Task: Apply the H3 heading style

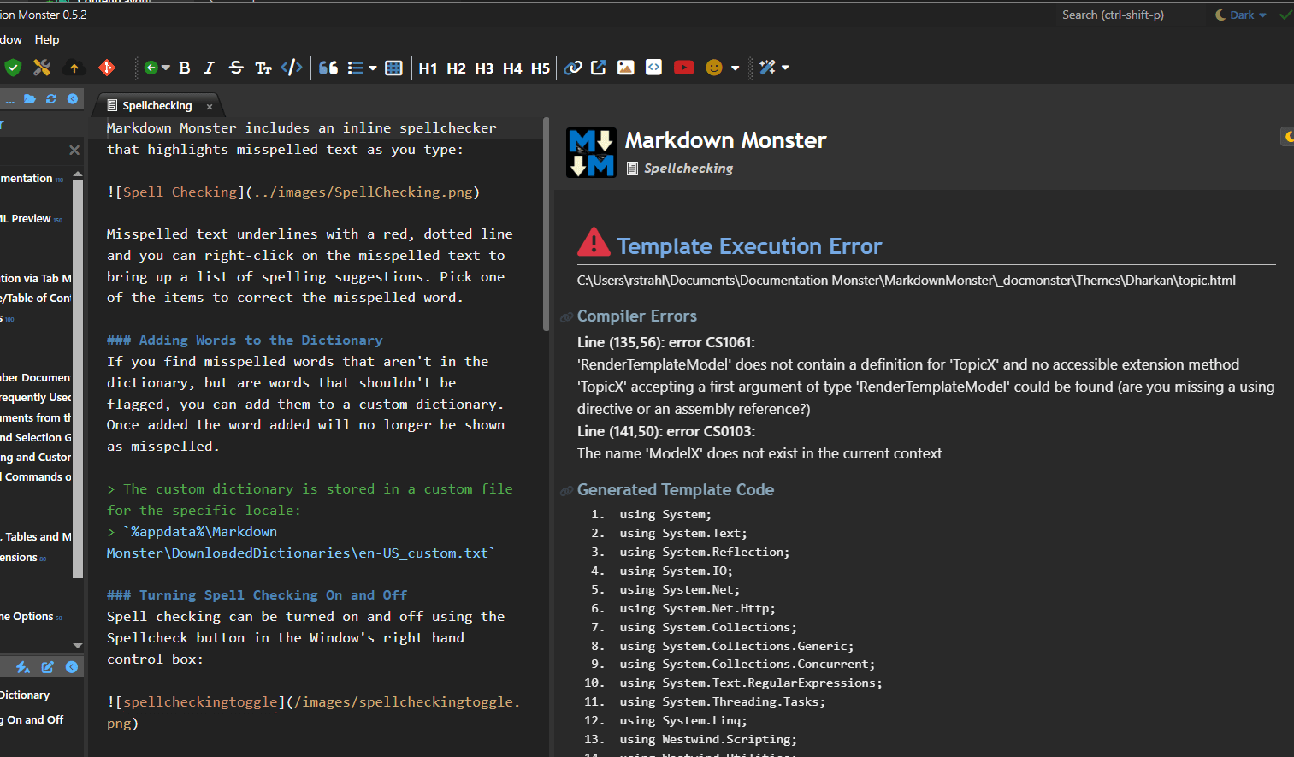Action: [484, 68]
